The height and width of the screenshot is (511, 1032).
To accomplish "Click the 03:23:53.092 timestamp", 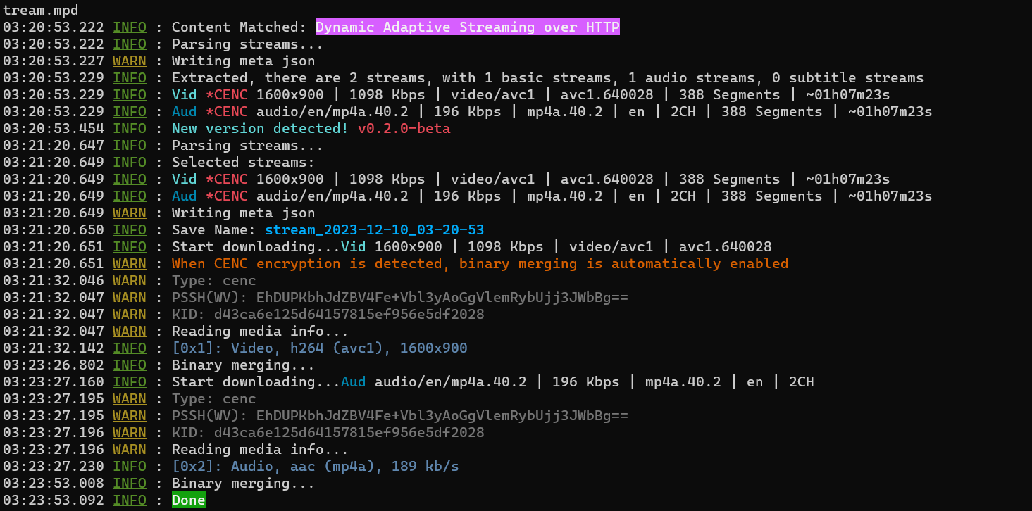I will click(x=54, y=500).
